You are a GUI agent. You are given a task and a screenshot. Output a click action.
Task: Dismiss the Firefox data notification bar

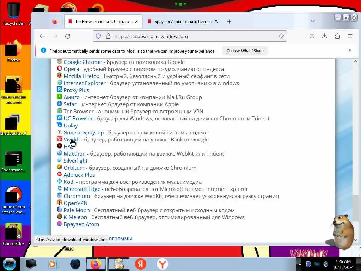coord(350,50)
